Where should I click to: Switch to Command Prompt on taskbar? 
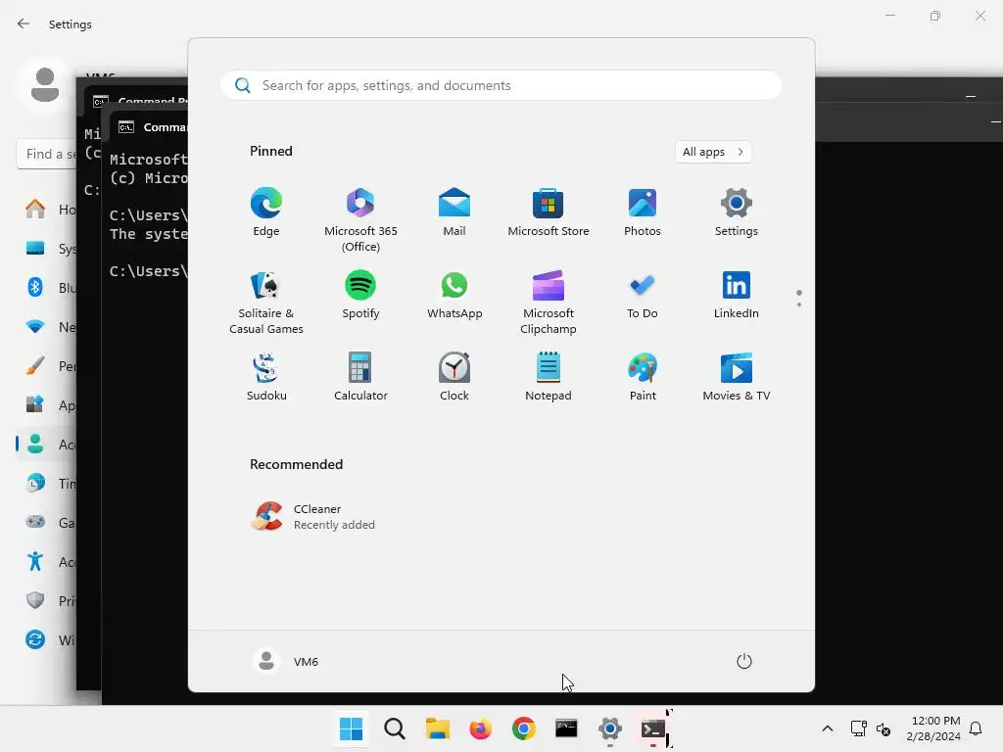click(566, 728)
